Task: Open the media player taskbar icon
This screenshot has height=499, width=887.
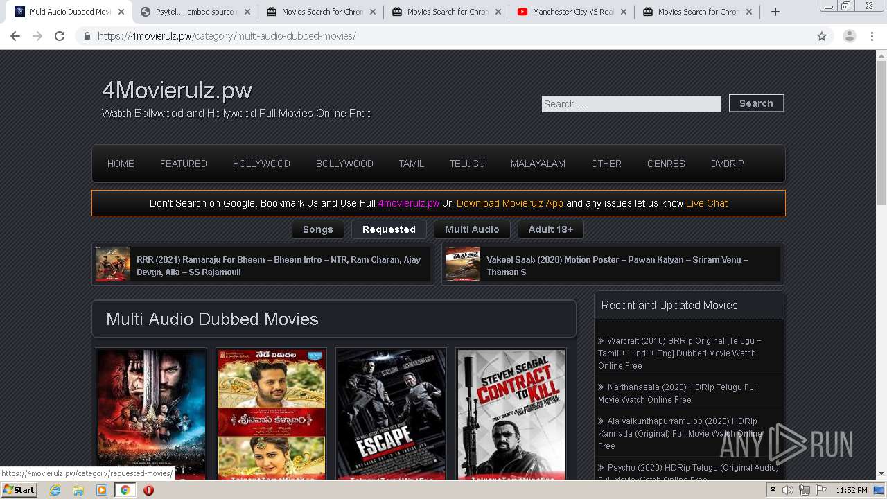Action: click(102, 490)
